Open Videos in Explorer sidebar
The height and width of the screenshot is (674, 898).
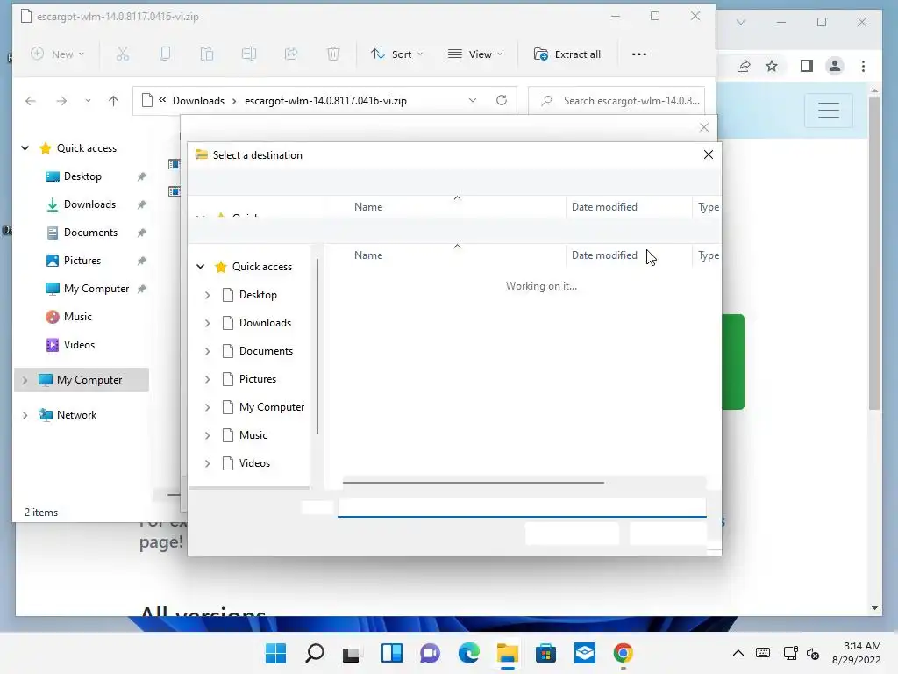click(79, 344)
